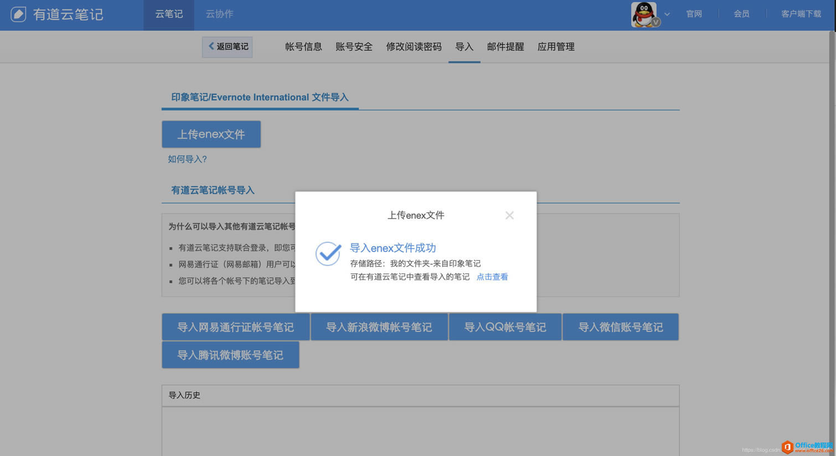Open the 帐号信息 settings tab

303,47
